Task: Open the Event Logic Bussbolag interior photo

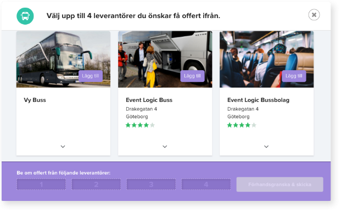Action: click(x=267, y=59)
